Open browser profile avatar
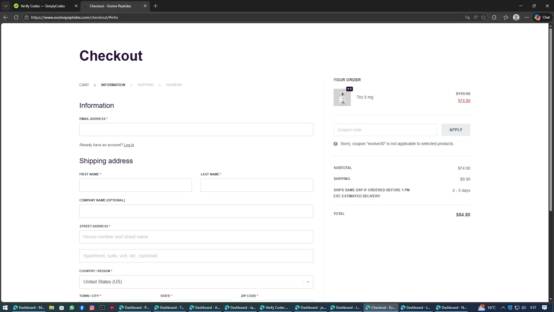This screenshot has width=554, height=312. pyautogui.click(x=516, y=17)
